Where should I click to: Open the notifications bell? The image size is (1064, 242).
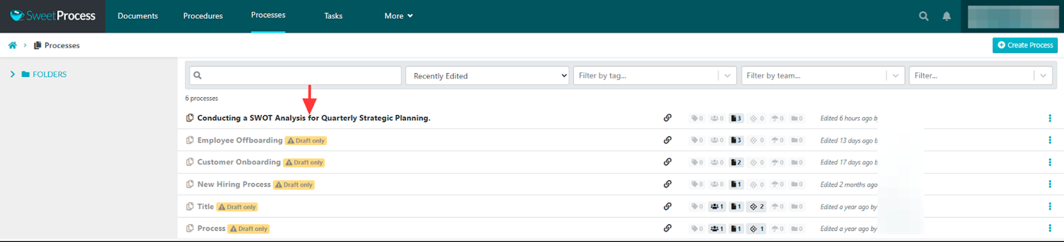click(946, 16)
